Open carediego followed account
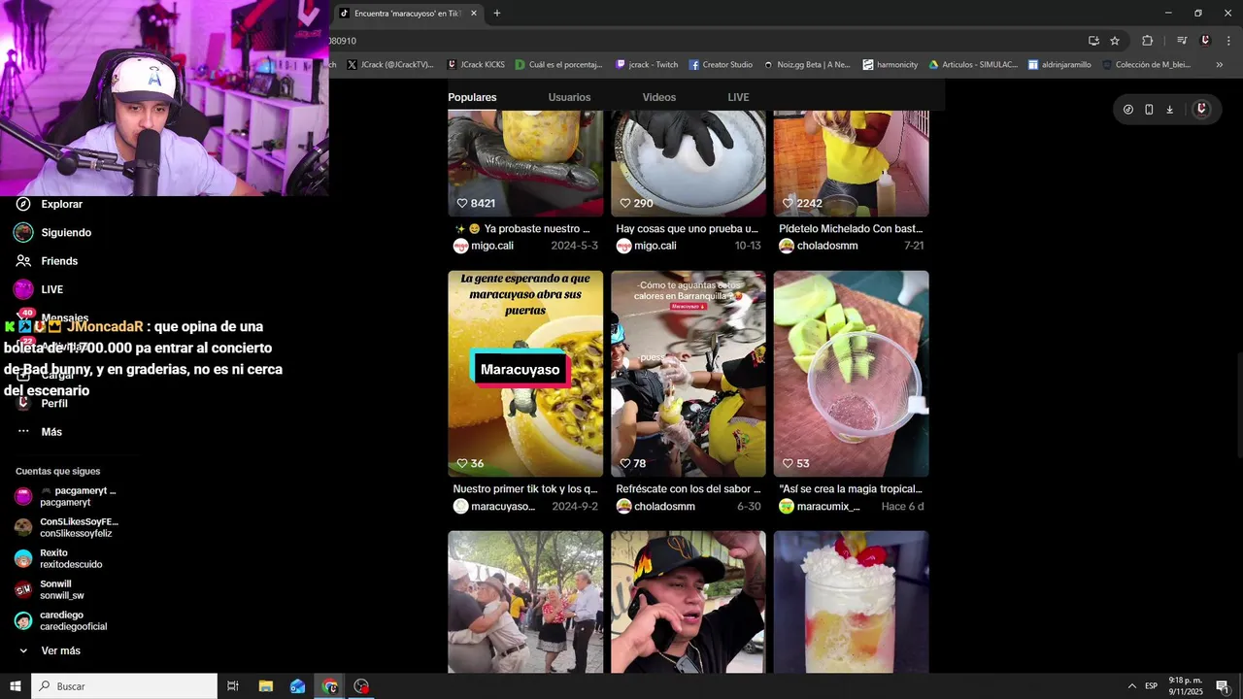The width and height of the screenshot is (1243, 699). click(60, 620)
